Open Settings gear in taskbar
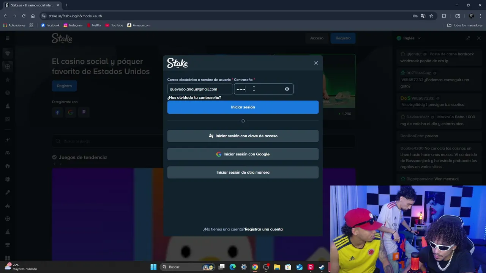This screenshot has width=486, height=273. pos(244,267)
